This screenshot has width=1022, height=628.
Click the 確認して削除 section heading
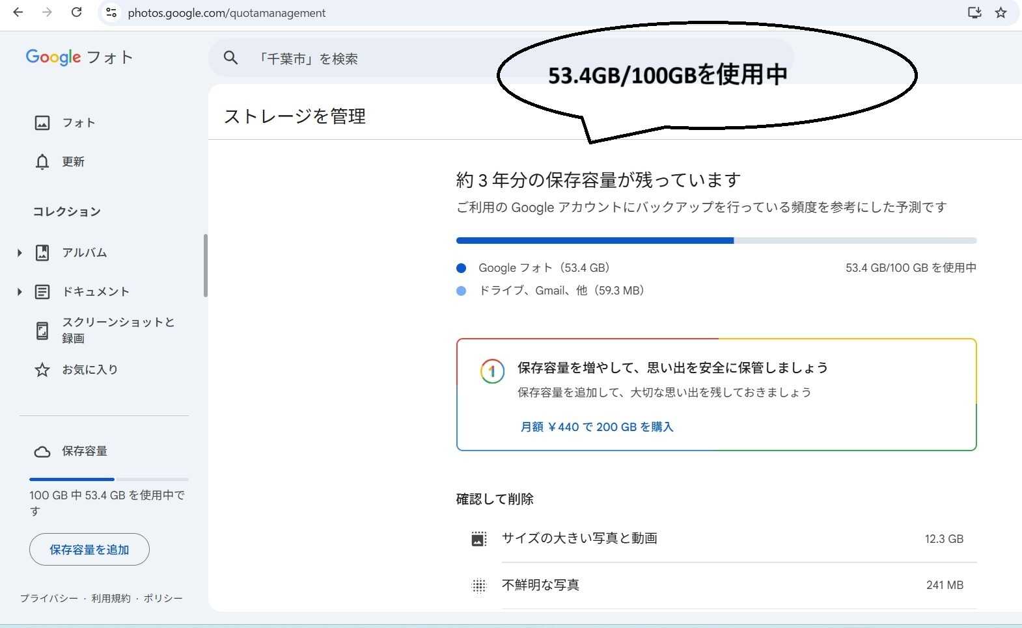pyautogui.click(x=495, y=499)
